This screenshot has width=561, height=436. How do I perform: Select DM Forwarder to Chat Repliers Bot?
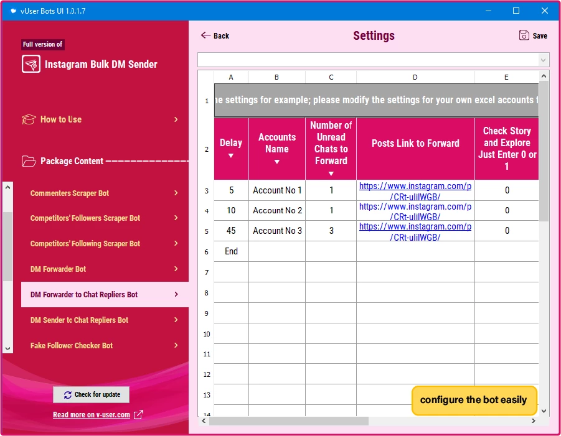(x=105, y=294)
